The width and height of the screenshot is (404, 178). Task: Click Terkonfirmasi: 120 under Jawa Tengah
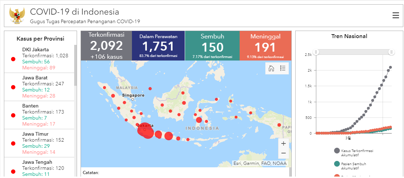pyautogui.click(x=43, y=168)
